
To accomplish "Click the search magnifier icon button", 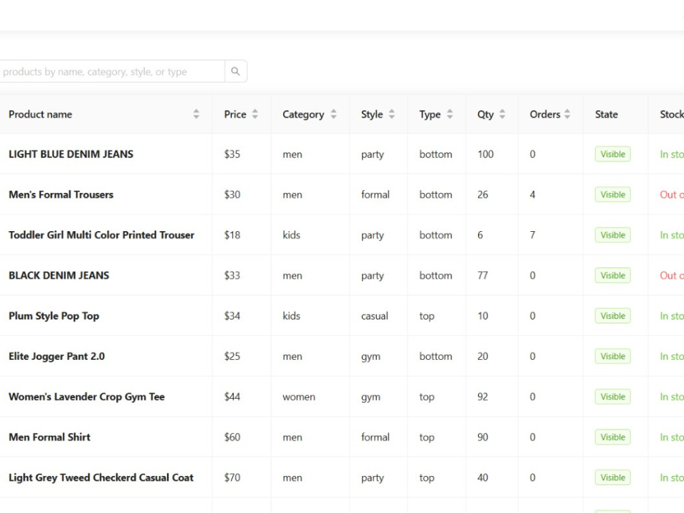I will click(x=235, y=71).
